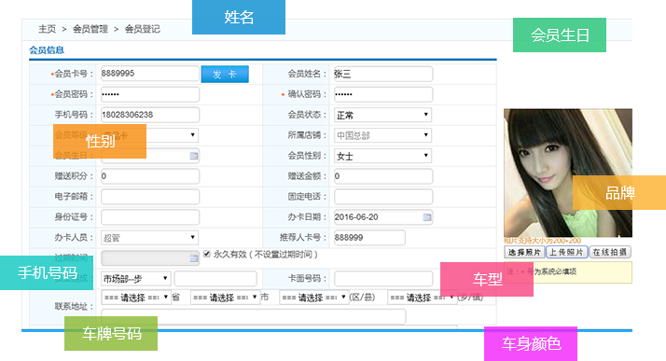Go to 会员管理 in the breadcrumb

pyautogui.click(x=90, y=29)
